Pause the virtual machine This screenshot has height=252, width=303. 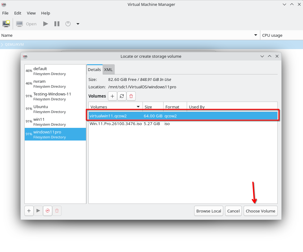[57, 24]
